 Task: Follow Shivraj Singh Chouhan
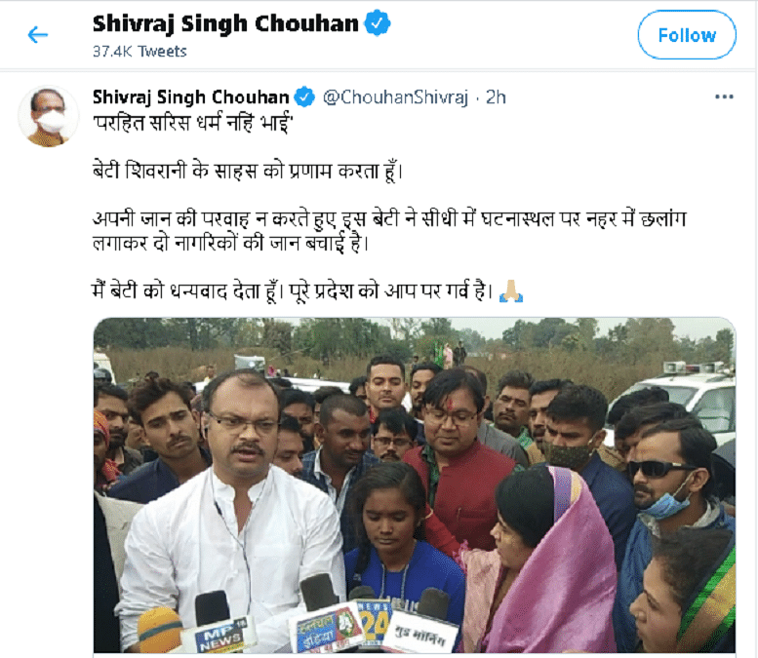pyautogui.click(x=687, y=35)
